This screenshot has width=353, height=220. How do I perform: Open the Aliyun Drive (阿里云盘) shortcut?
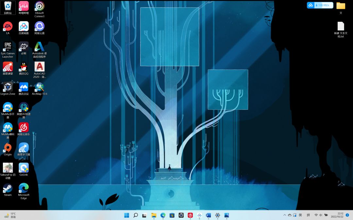pyautogui.click(x=40, y=28)
